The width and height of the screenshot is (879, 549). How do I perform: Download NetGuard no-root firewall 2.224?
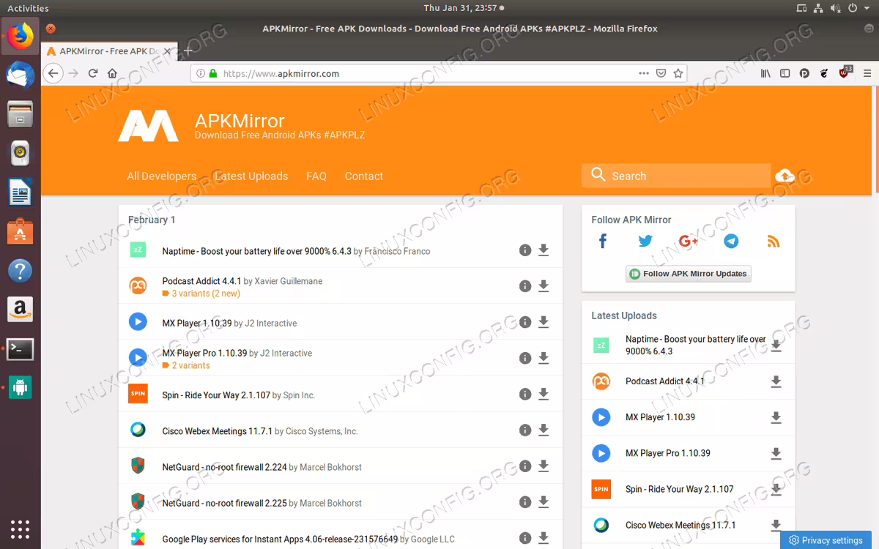coord(544,466)
